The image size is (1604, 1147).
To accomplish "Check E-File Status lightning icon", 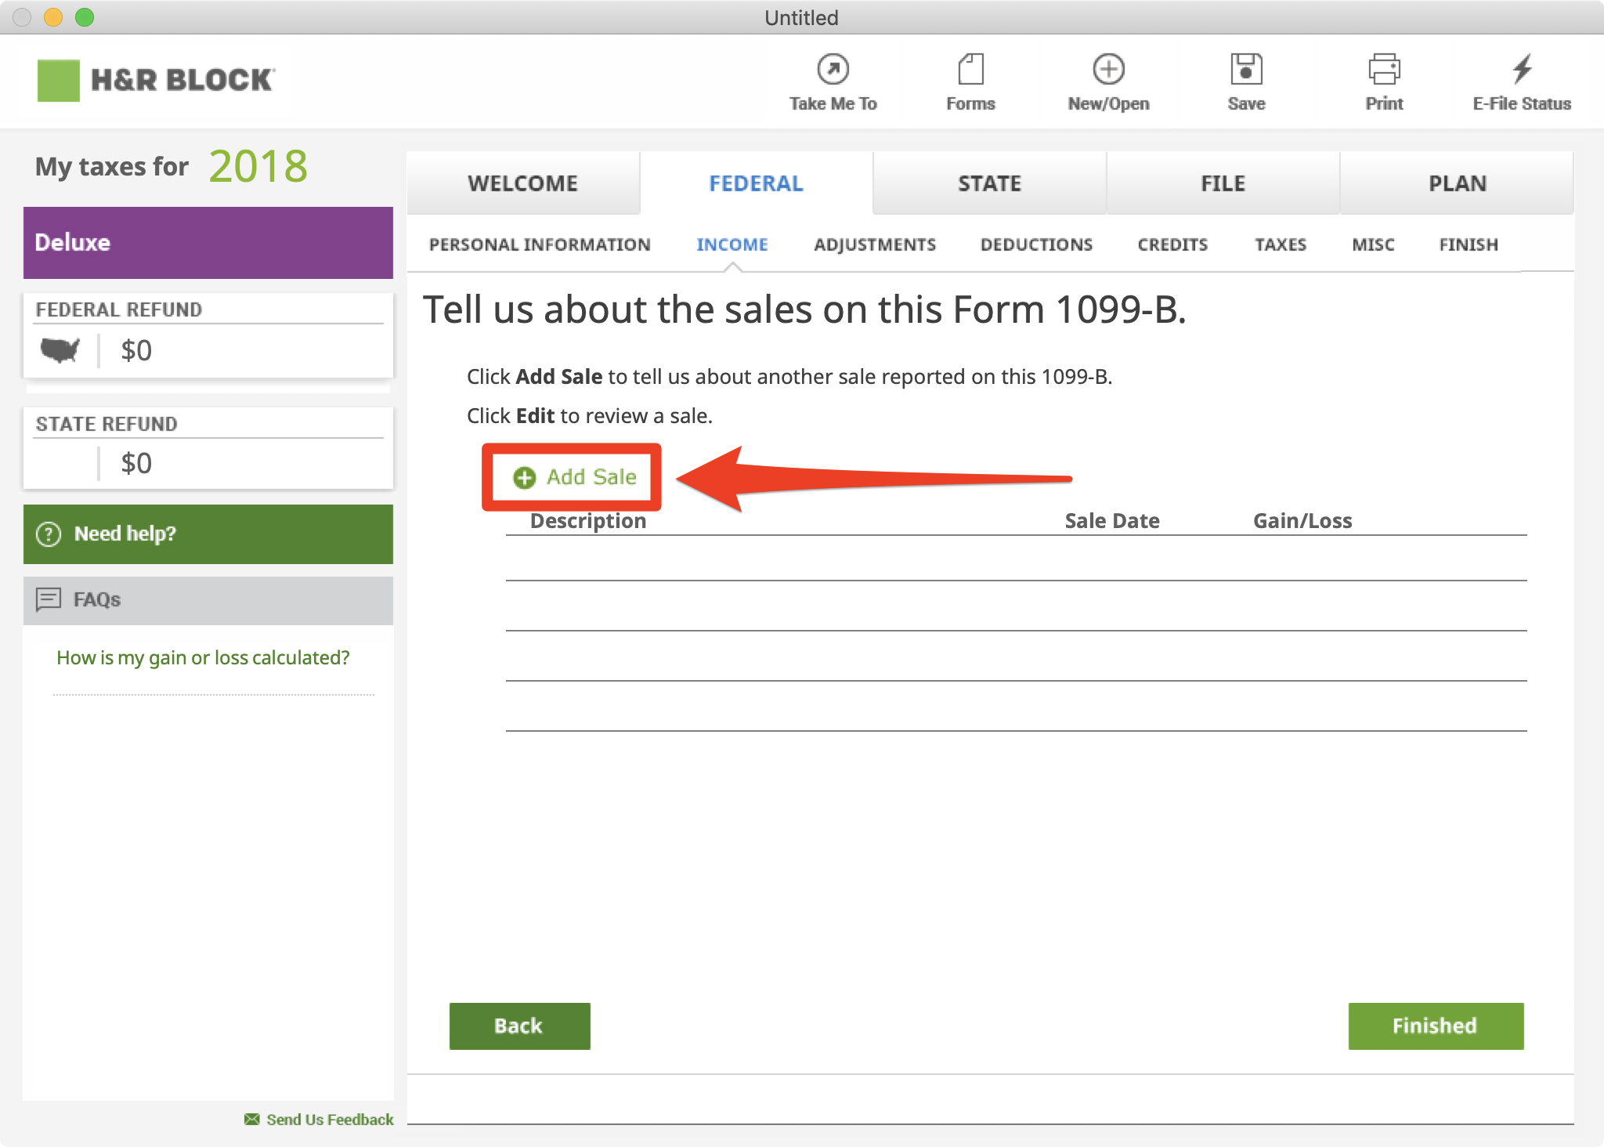I will pos(1522,69).
